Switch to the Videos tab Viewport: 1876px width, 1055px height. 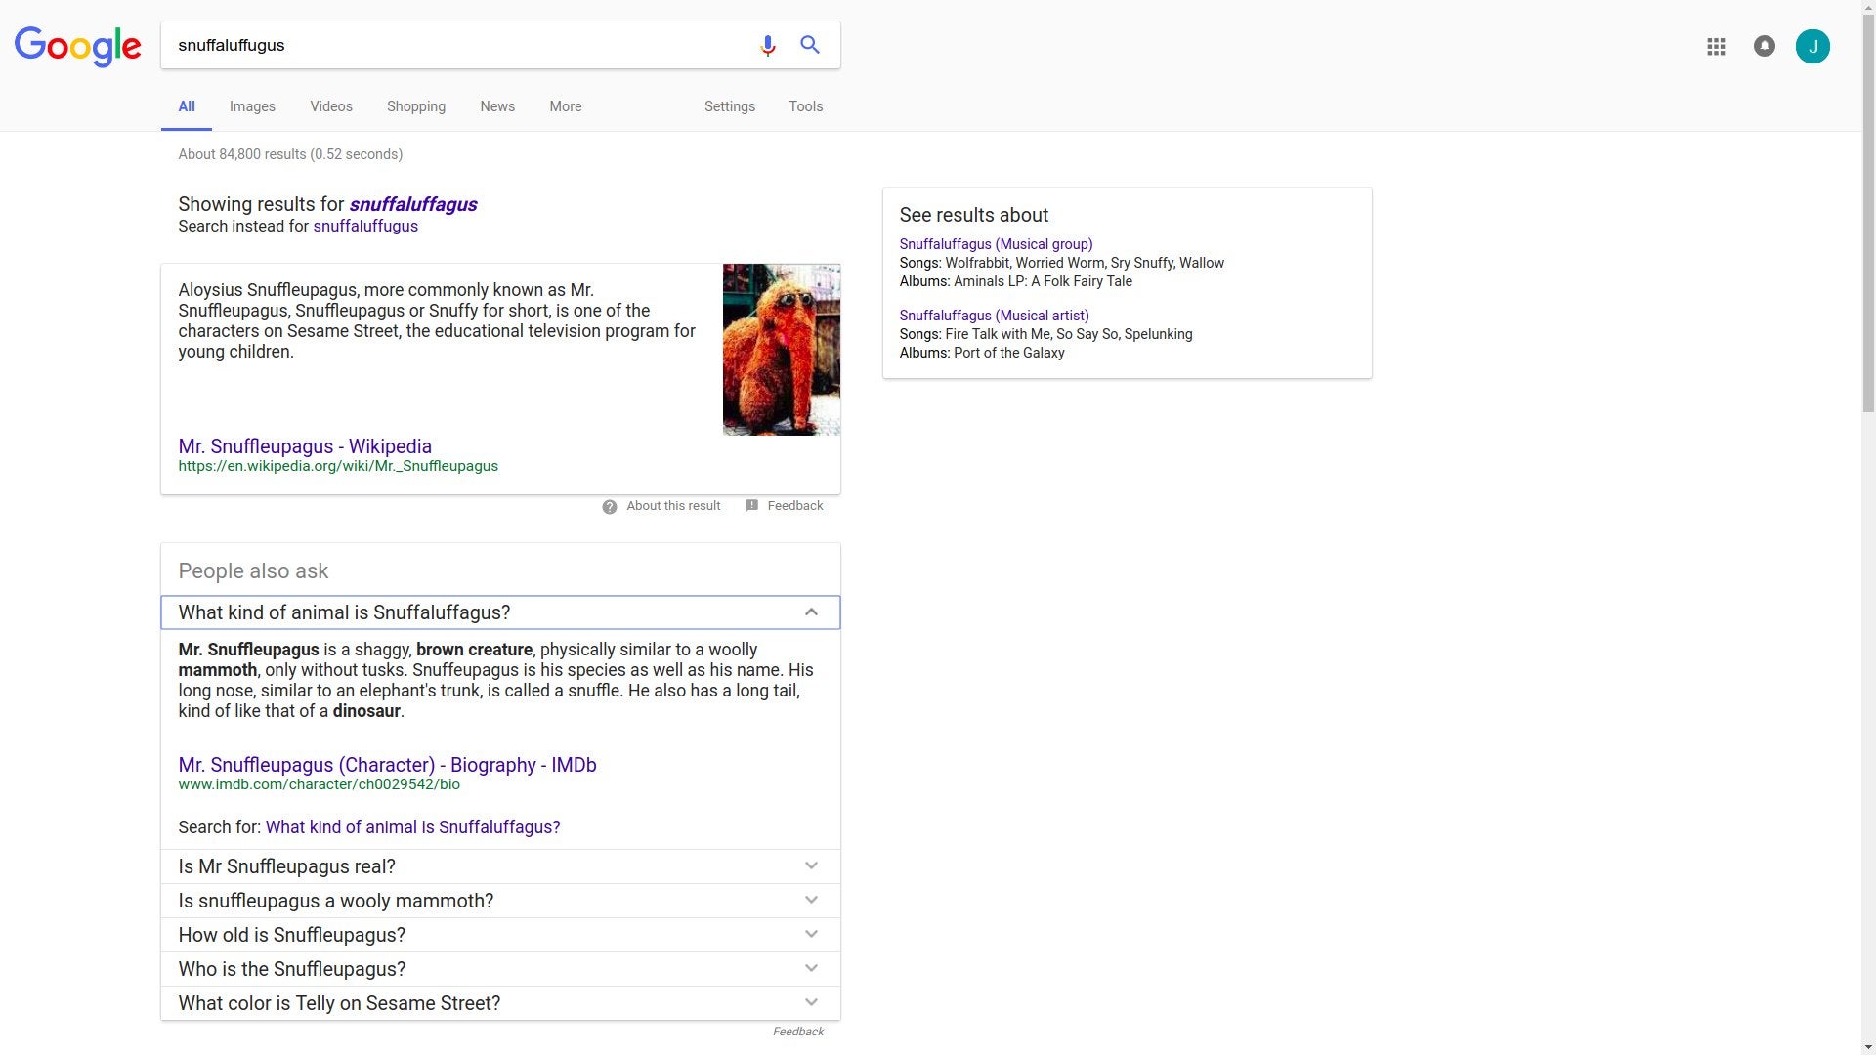(x=331, y=106)
